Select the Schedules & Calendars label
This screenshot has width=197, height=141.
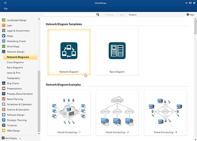click(x=19, y=104)
